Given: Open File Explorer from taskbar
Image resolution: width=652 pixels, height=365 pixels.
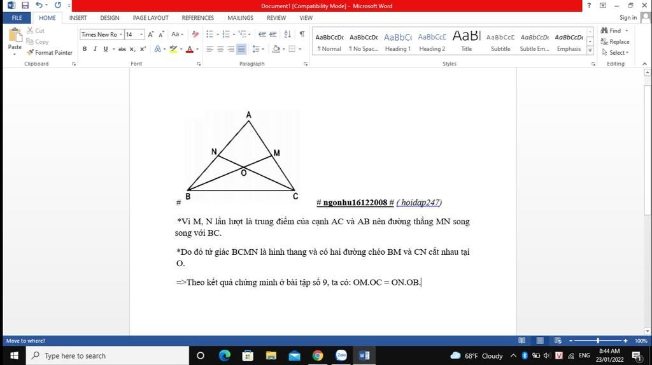Looking at the screenshot, I should tap(271, 355).
